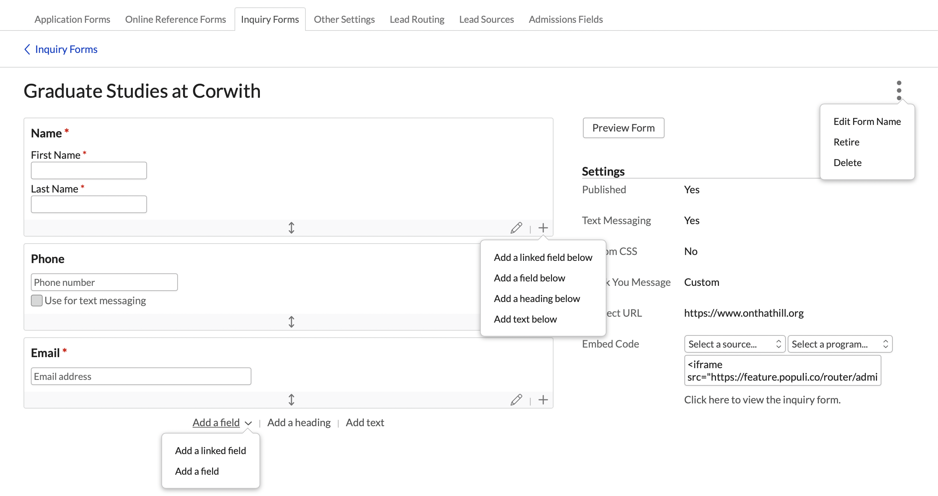The width and height of the screenshot is (938, 496).
Task: Enable Use for text messaging
Action: pyautogui.click(x=37, y=301)
